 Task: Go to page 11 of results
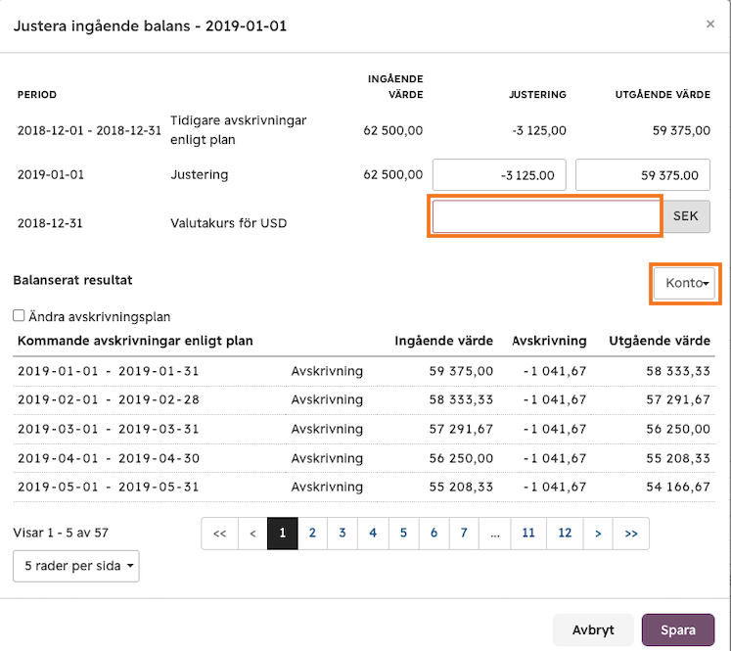click(528, 533)
